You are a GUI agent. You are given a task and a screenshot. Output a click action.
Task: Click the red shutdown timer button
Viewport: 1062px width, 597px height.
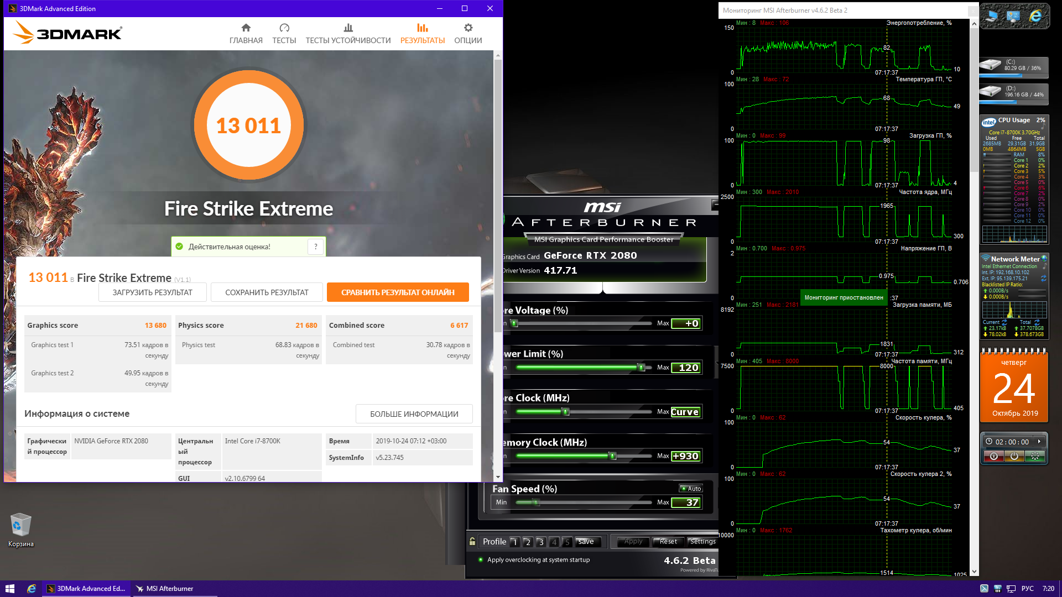point(994,457)
